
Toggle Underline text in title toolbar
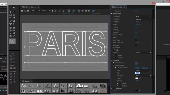59,11
